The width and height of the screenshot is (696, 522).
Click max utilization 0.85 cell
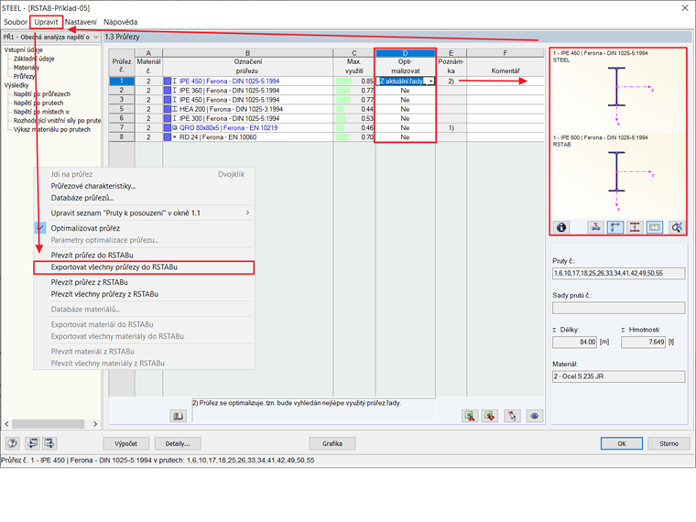354,82
